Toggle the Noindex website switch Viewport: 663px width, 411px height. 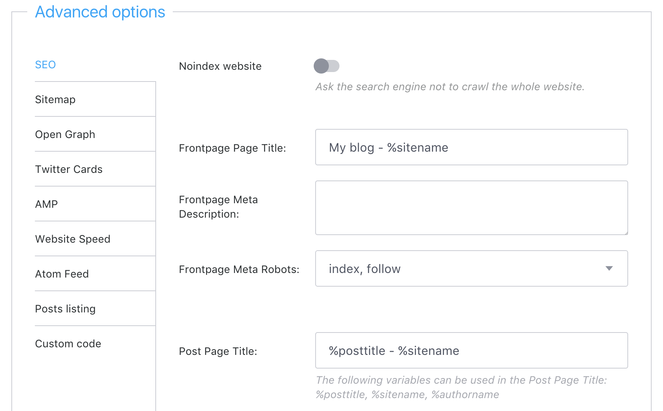click(x=326, y=66)
